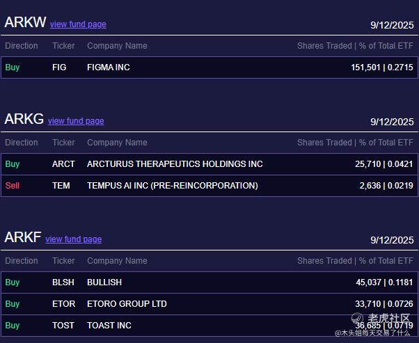Open ARKW view fund page link
419x343 pixels.
[78, 24]
